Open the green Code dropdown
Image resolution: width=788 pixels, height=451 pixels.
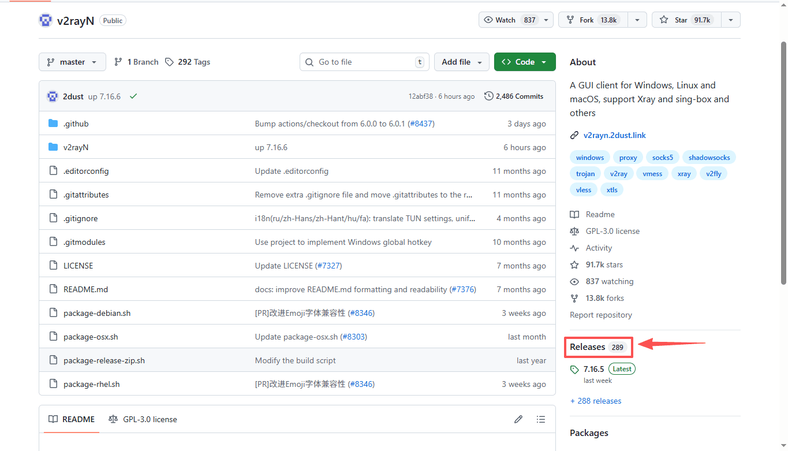click(524, 62)
